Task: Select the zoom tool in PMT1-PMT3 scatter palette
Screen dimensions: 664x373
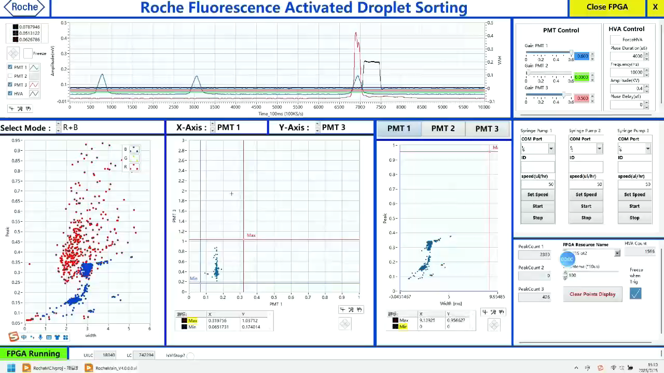Action: (351, 309)
